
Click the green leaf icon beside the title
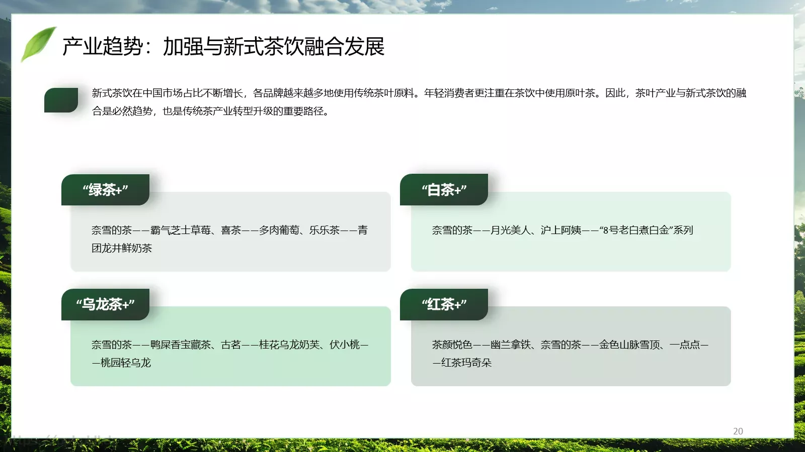point(38,44)
